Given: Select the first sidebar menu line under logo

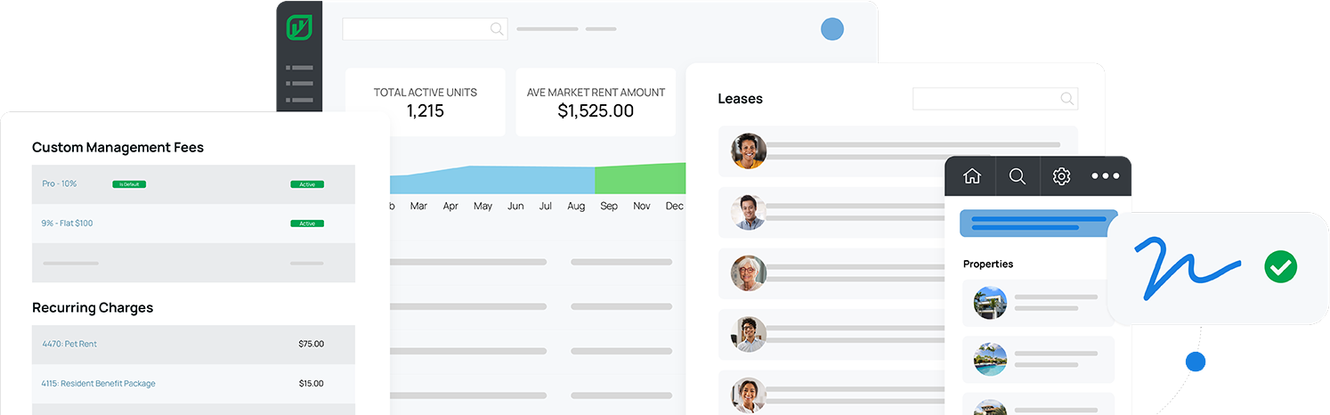Looking at the screenshot, I should point(299,68).
